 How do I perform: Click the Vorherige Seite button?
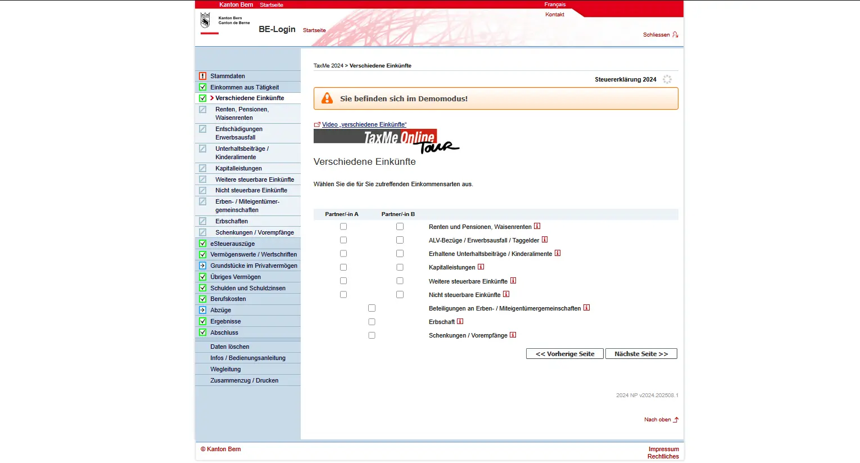coord(564,354)
